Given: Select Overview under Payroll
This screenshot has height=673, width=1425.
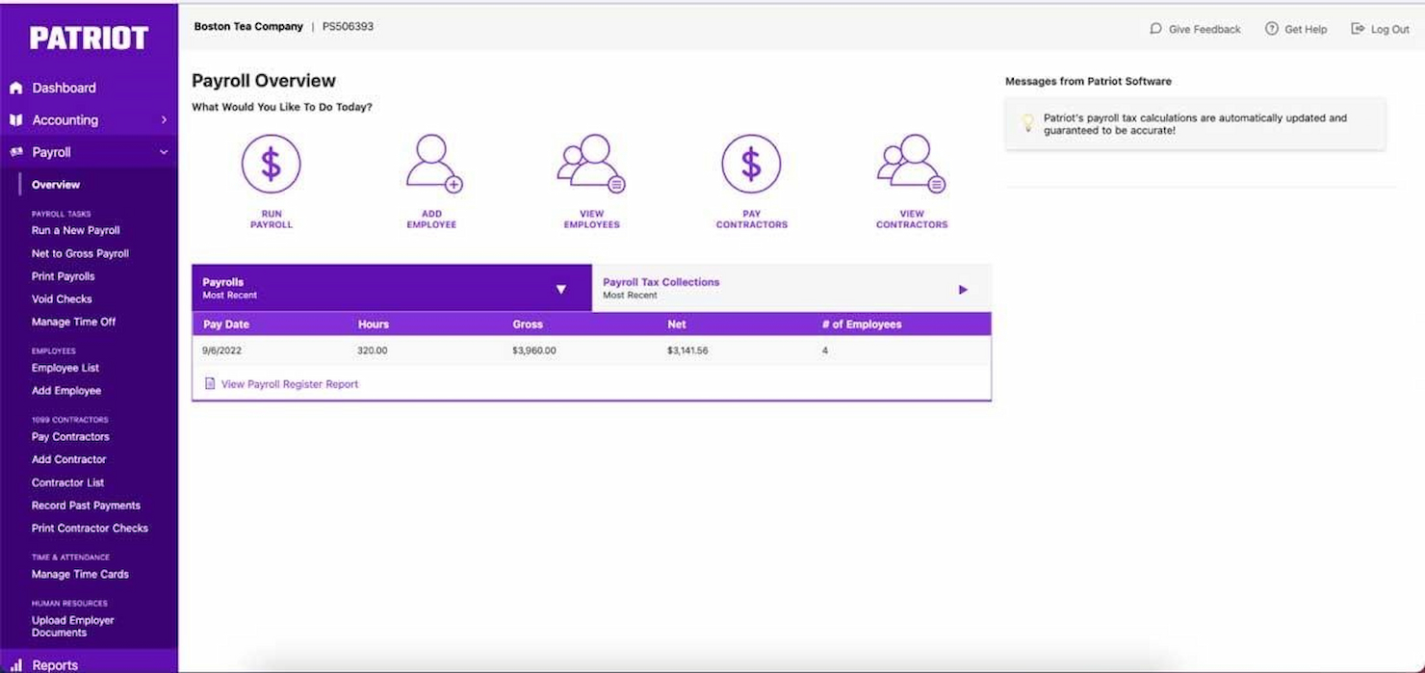Looking at the screenshot, I should (56, 185).
